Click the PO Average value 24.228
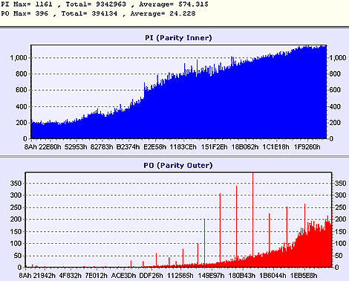This screenshot has width=349, height=281. coord(183,13)
